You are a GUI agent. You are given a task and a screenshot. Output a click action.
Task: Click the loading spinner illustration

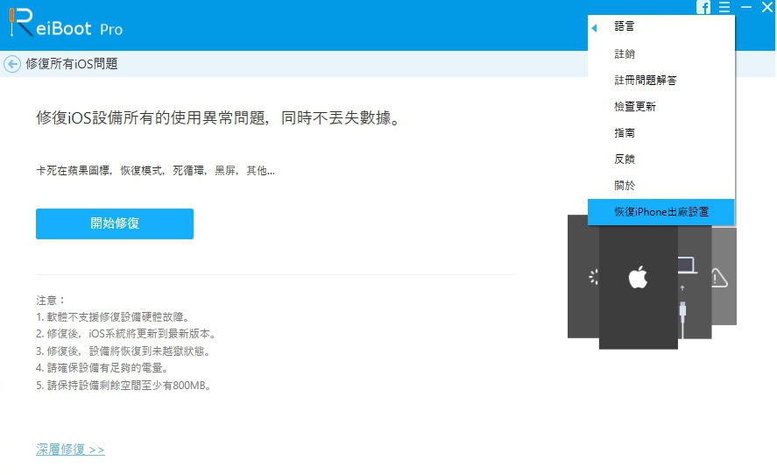594,277
